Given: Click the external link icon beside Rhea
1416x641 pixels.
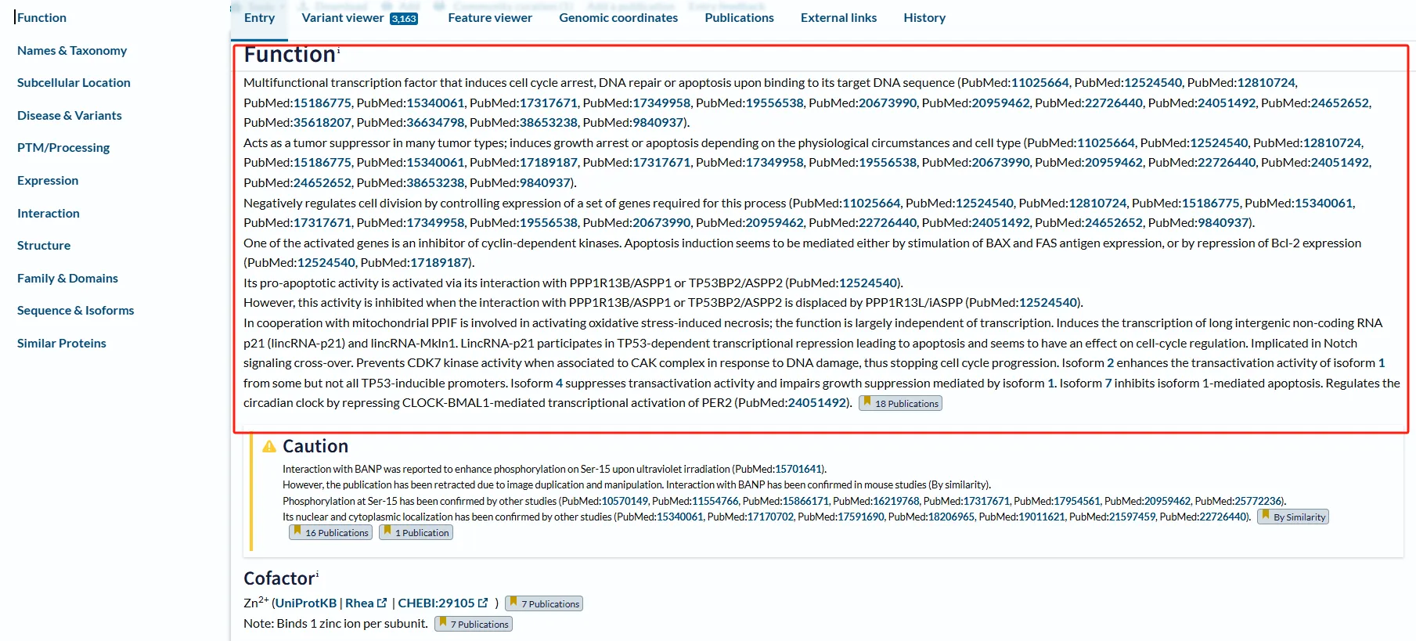Looking at the screenshot, I should (382, 603).
